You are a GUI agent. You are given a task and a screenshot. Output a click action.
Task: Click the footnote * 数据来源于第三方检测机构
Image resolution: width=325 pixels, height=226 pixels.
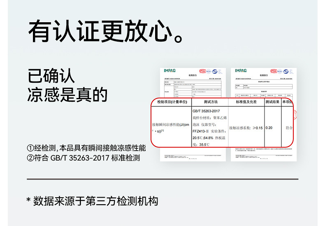pyautogui.click(x=92, y=201)
